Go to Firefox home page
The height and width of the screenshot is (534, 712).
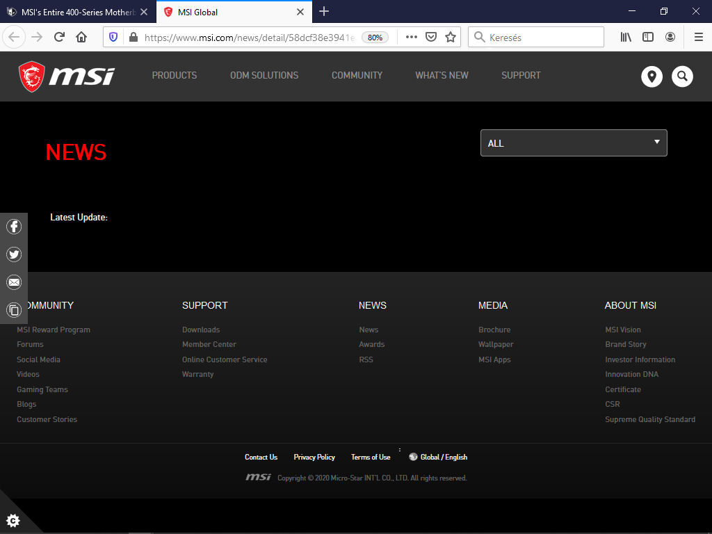(81, 37)
